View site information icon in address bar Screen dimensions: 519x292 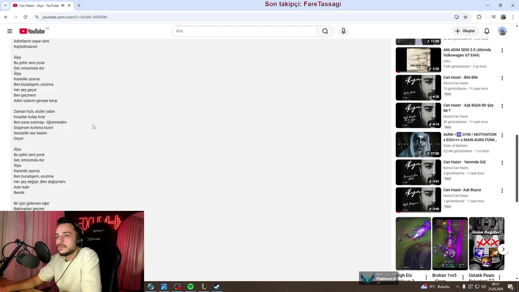[x=37, y=17]
